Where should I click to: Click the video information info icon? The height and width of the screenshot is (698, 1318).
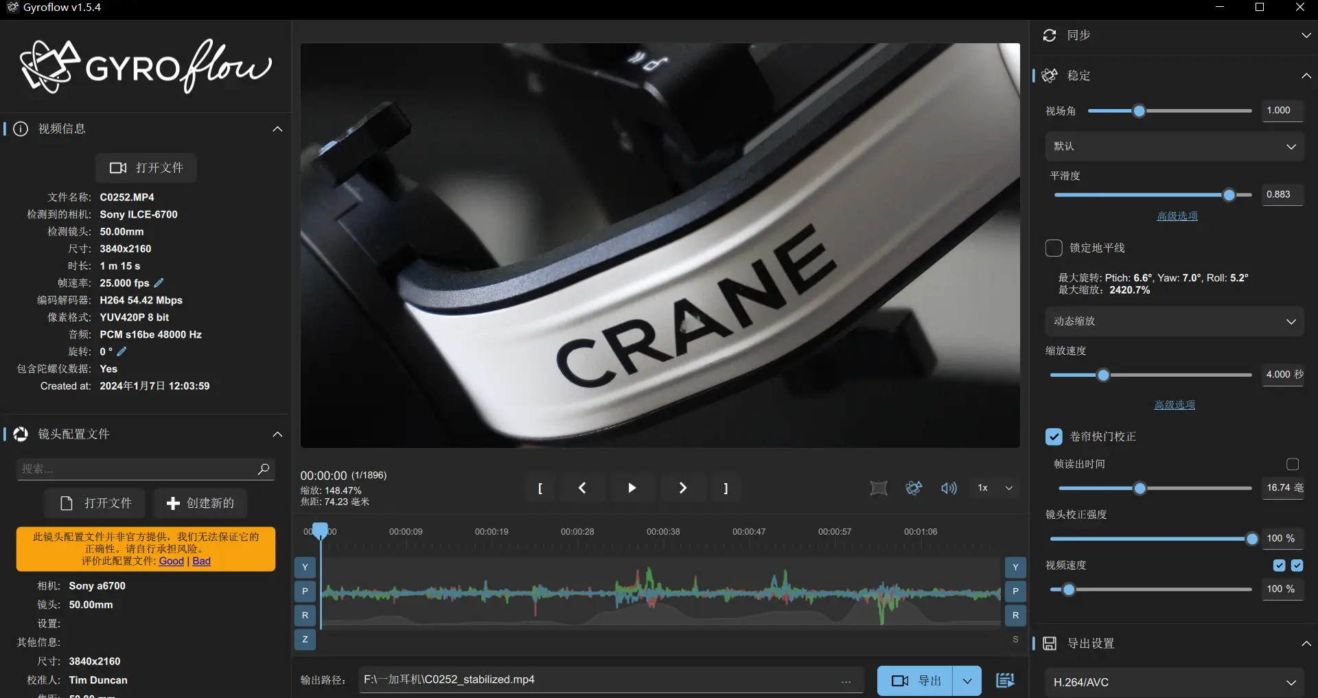pyautogui.click(x=21, y=128)
